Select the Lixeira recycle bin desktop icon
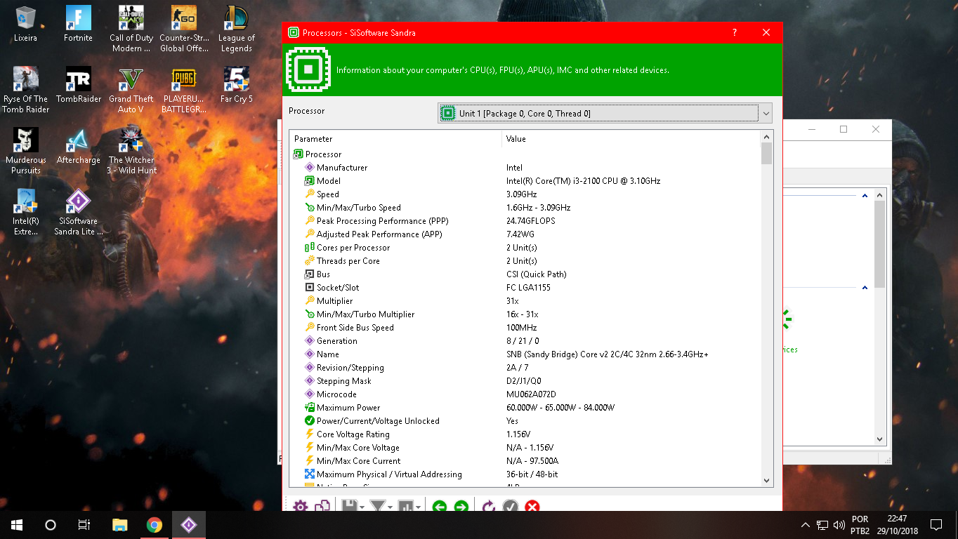The height and width of the screenshot is (539, 958). pos(26,25)
